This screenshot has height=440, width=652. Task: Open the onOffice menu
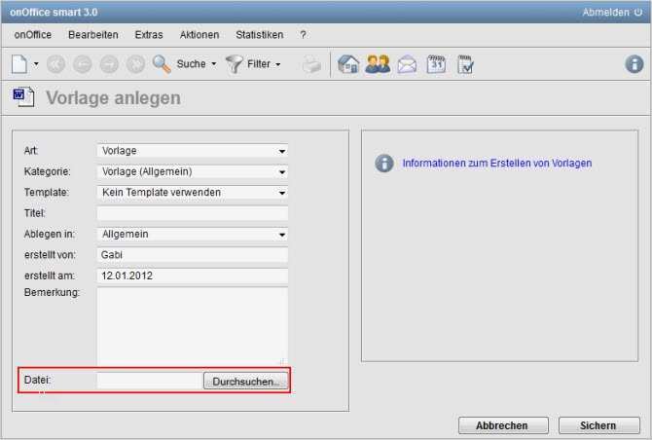(x=33, y=35)
